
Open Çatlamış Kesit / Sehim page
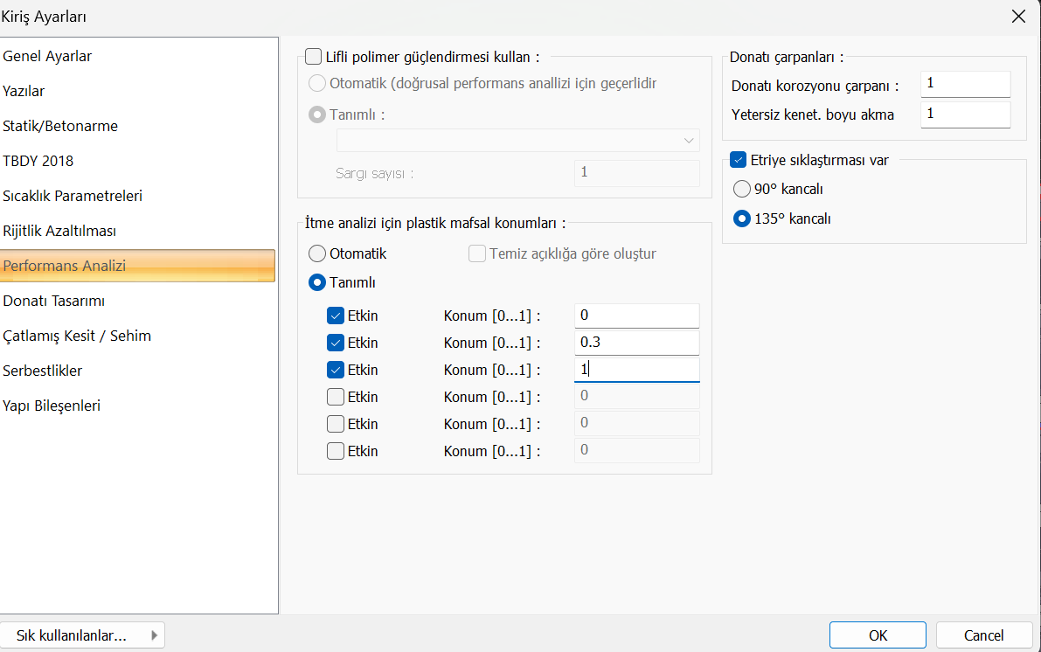[77, 336]
